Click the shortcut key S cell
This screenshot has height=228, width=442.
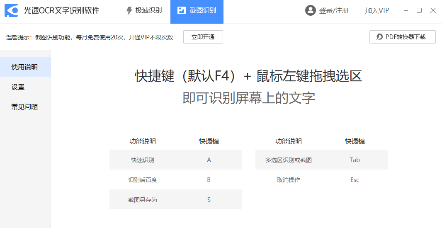pyautogui.click(x=209, y=200)
